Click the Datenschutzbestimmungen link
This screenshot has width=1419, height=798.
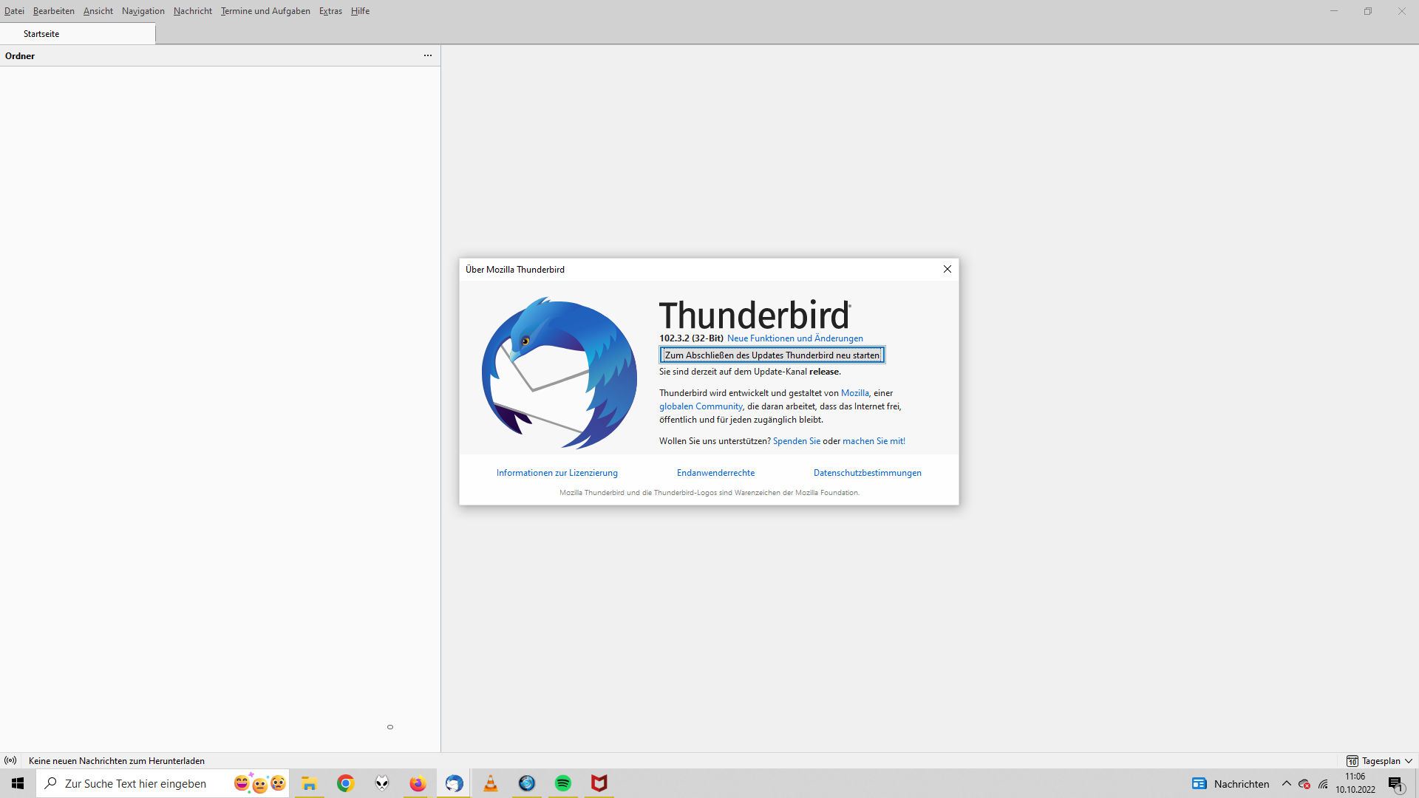(x=867, y=473)
